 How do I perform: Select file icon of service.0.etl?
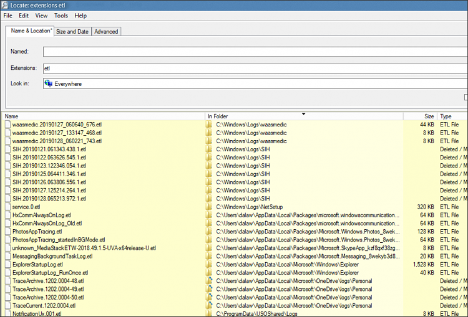tap(7, 207)
